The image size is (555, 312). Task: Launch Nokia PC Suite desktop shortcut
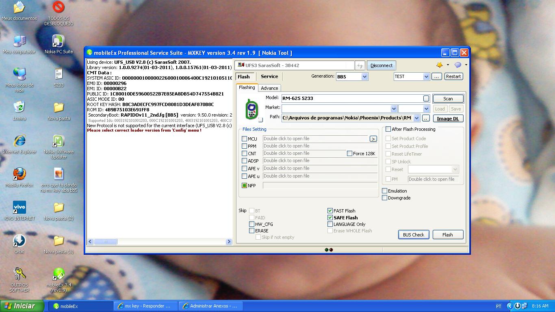coord(59,44)
